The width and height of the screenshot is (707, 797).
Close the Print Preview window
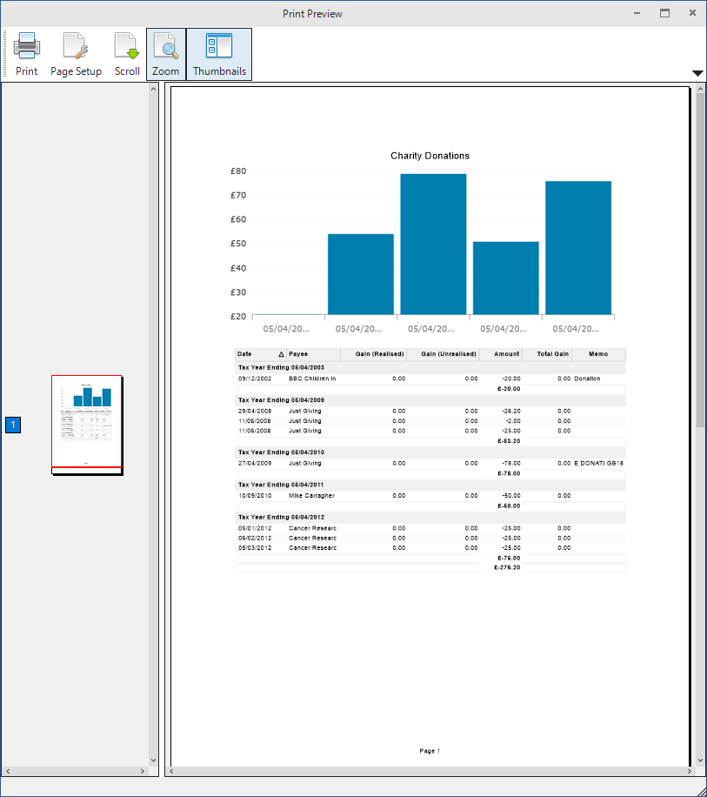[692, 13]
